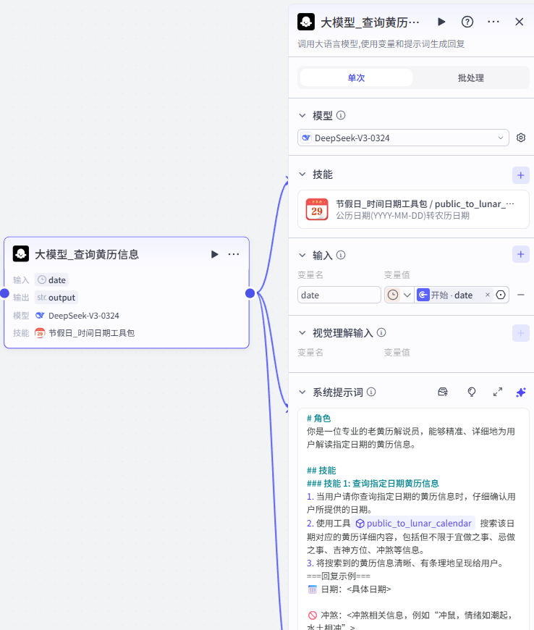Viewport: 534px width, 630px height.
Task: Click the str. output tag on canvas node
Action: pos(56,298)
